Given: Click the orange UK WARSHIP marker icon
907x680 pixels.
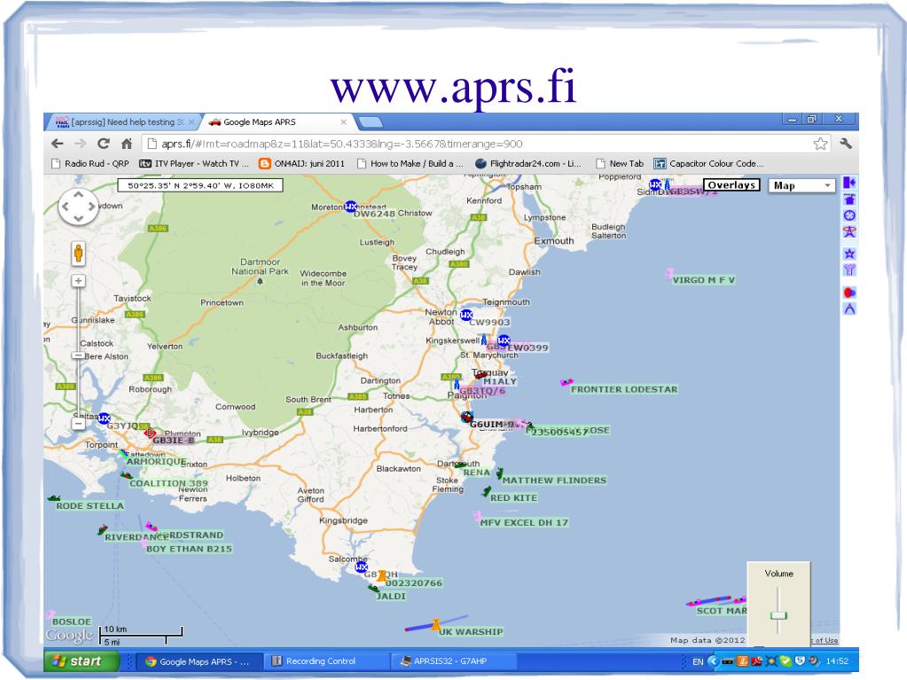Looking at the screenshot, I should click(x=435, y=624).
